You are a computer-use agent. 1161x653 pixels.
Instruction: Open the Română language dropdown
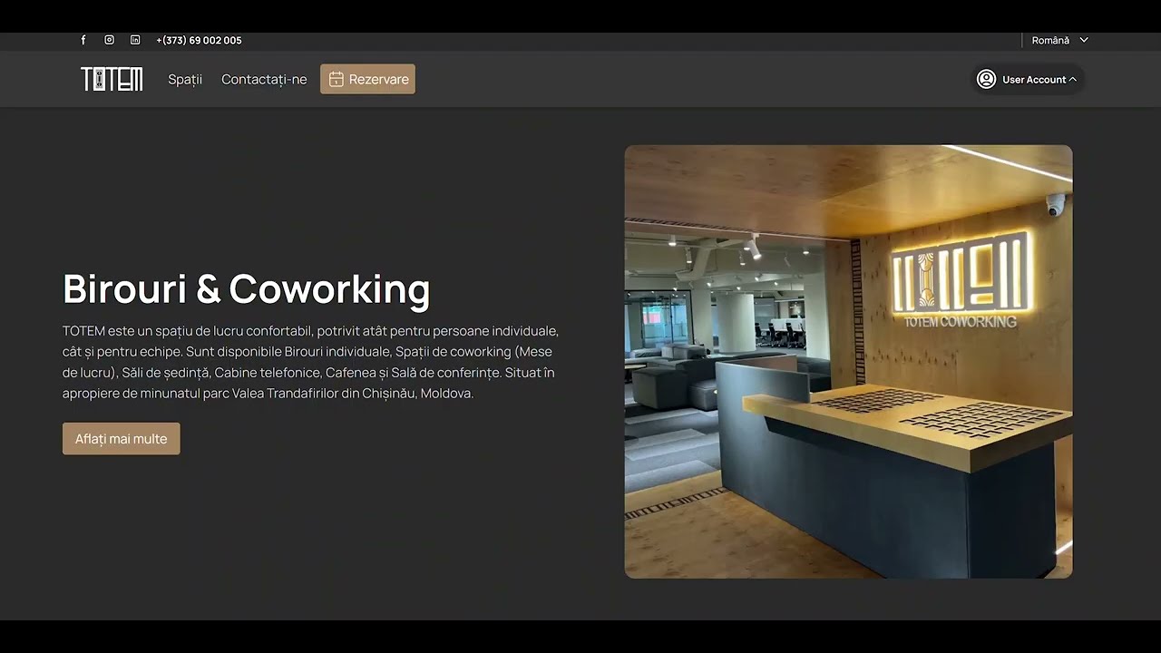[1059, 40]
